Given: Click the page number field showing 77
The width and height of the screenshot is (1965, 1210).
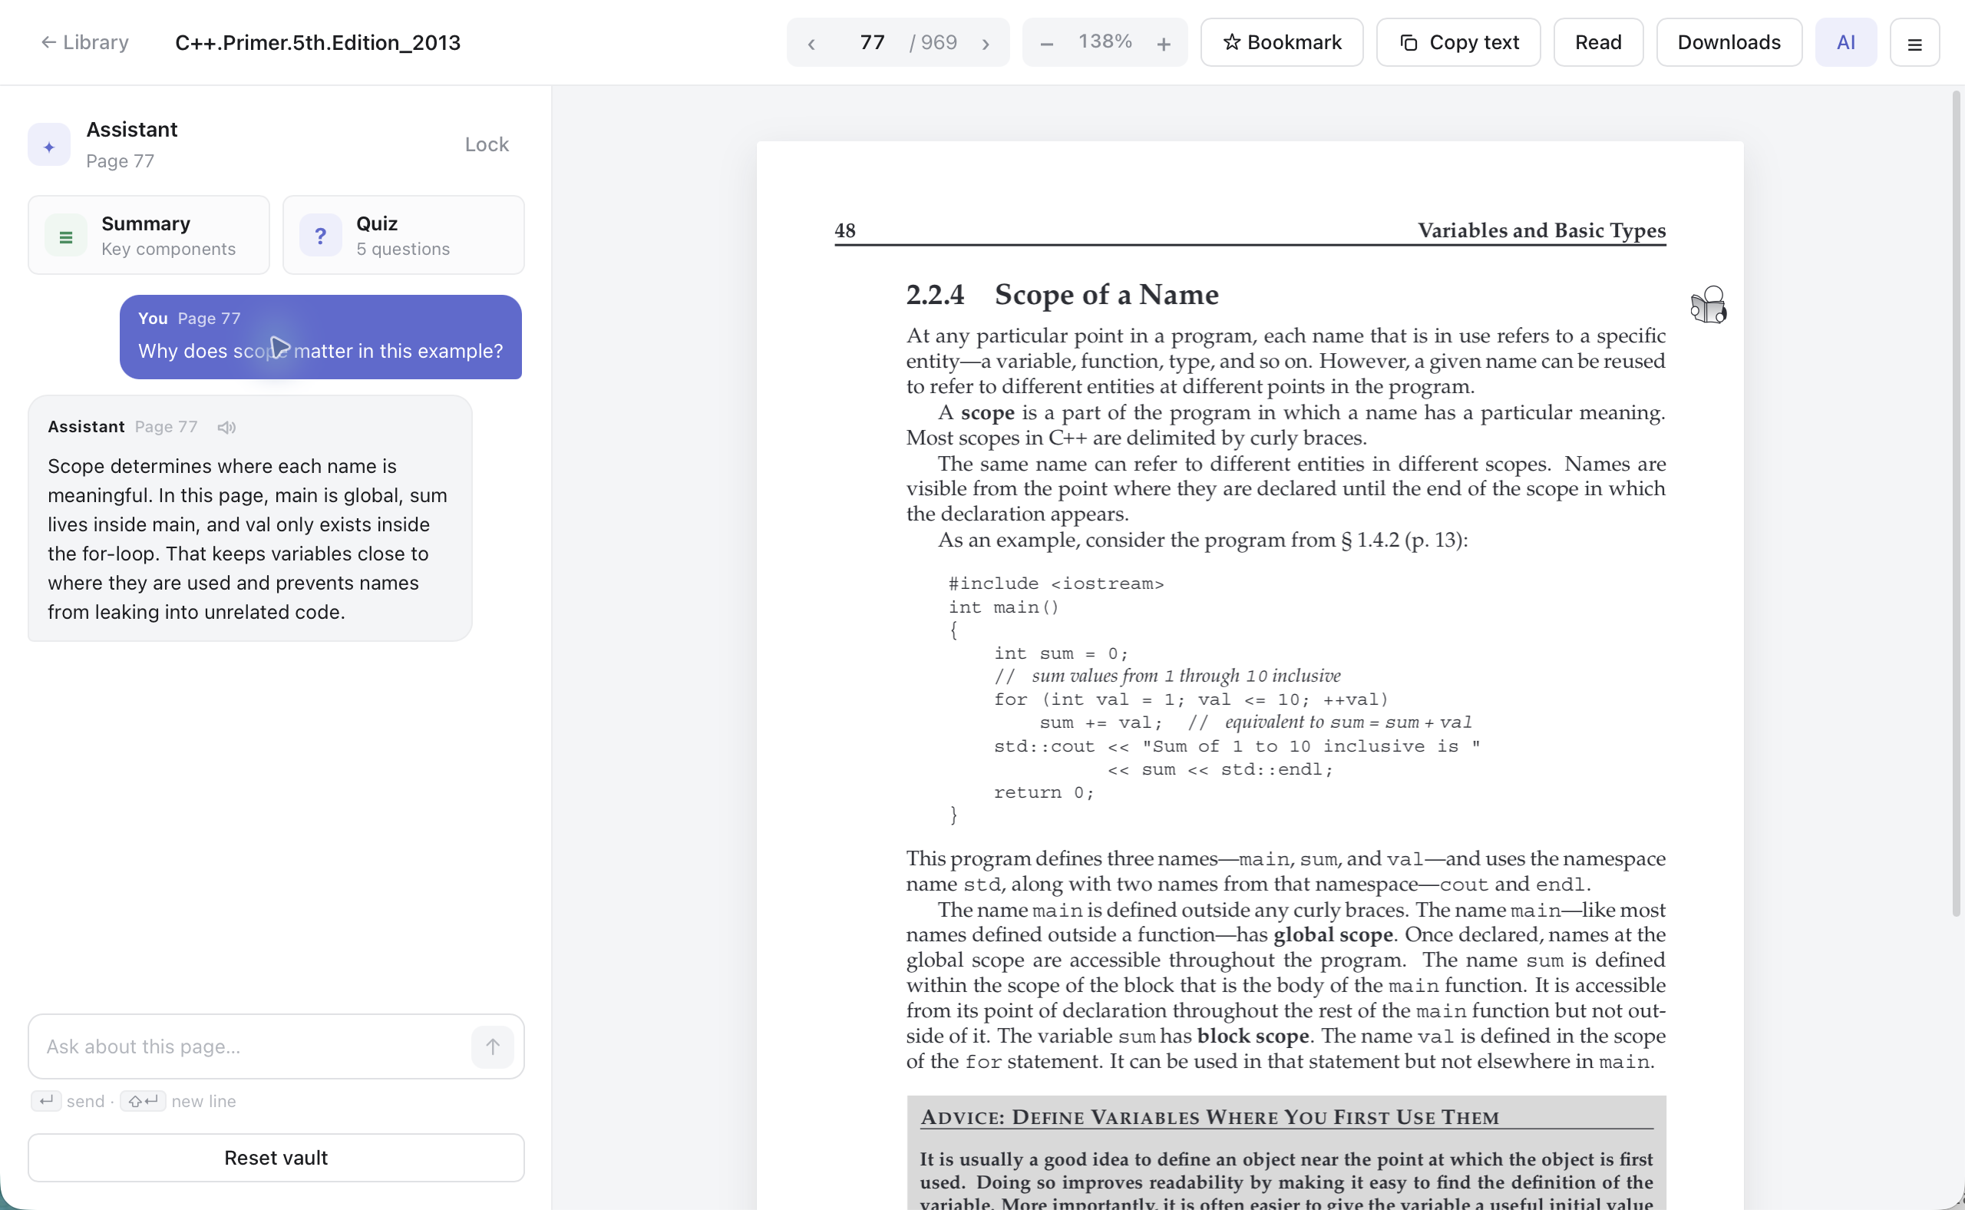Looking at the screenshot, I should click(871, 42).
